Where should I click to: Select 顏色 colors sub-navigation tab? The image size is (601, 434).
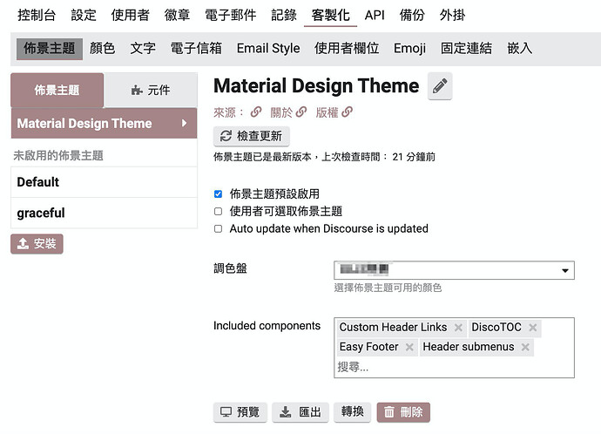point(102,49)
